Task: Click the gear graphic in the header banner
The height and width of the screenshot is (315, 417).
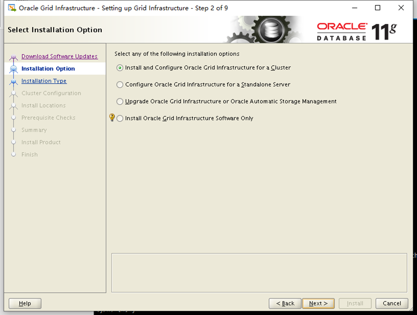Action: [268, 30]
